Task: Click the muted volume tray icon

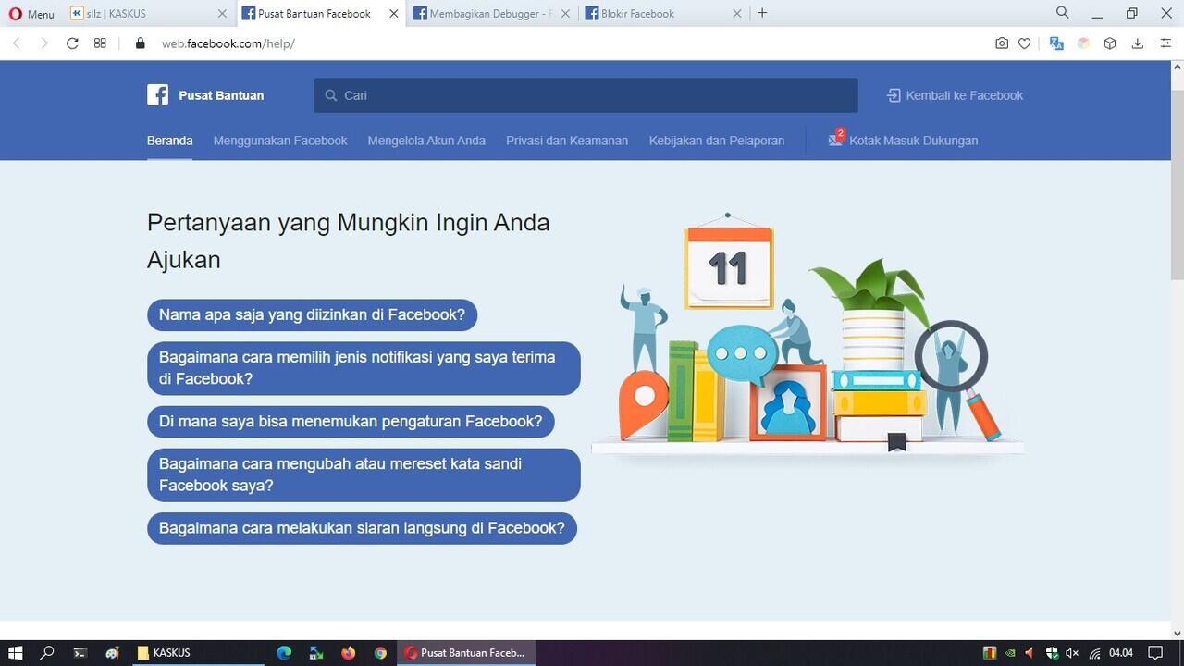Action: point(1072,653)
